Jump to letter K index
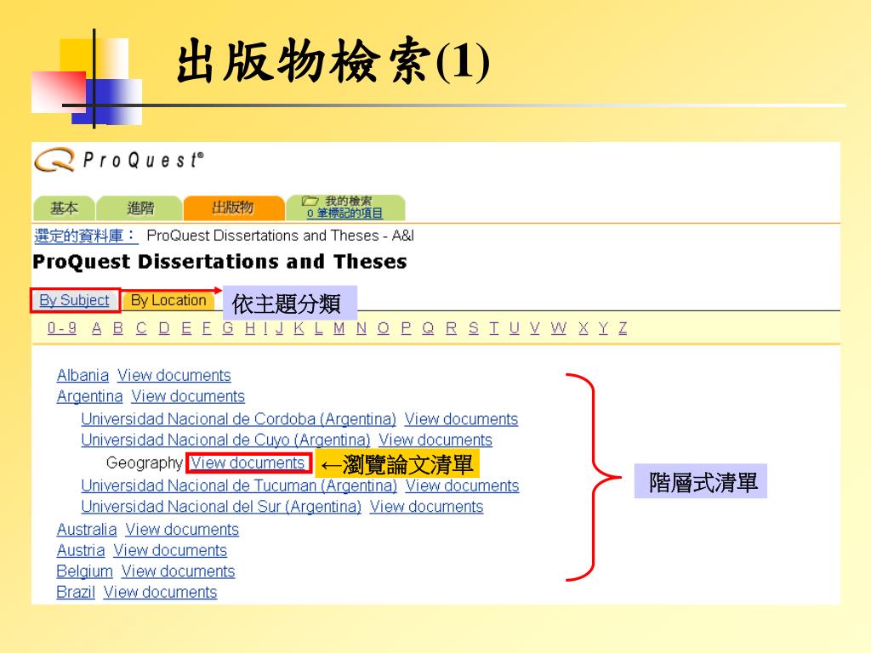This screenshot has height=653, width=871. coord(299,328)
